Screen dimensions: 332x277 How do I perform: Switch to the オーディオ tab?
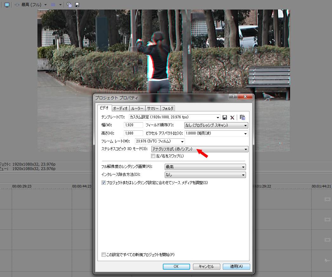tap(120, 109)
